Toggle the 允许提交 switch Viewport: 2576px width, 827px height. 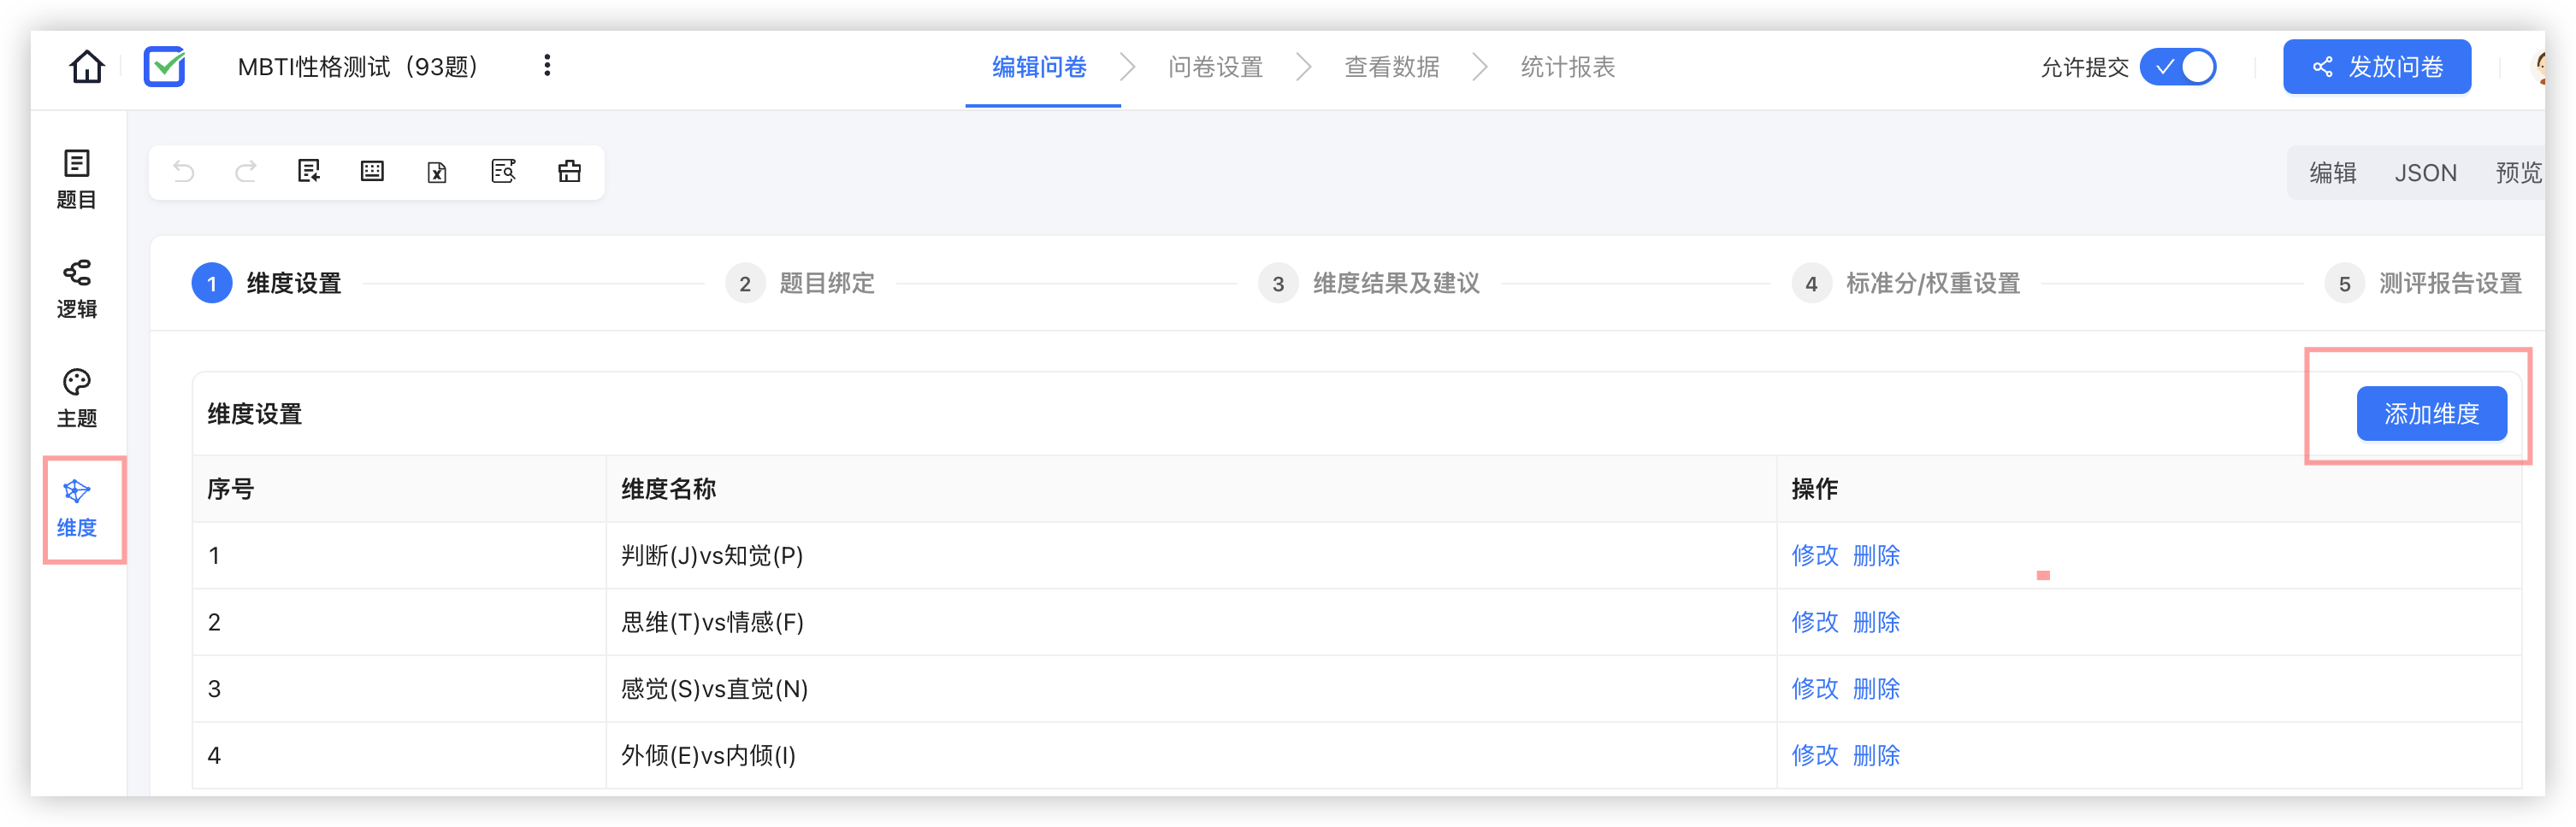[x=2178, y=67]
